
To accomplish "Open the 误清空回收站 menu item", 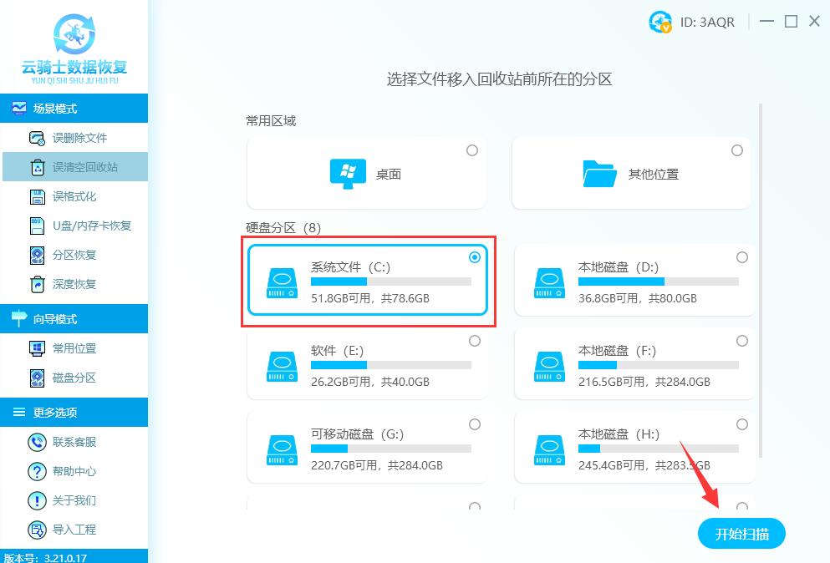I will pos(75,167).
